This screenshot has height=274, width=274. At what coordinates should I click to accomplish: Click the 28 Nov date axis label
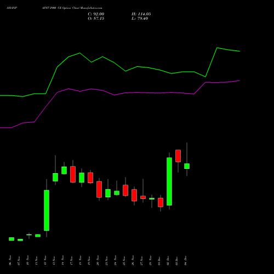click(151, 260)
